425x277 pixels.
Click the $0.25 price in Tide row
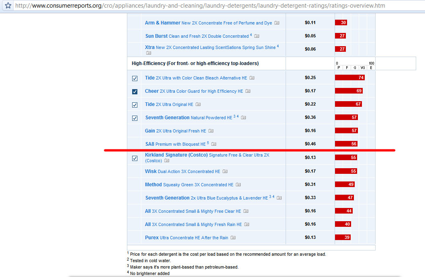(x=311, y=78)
